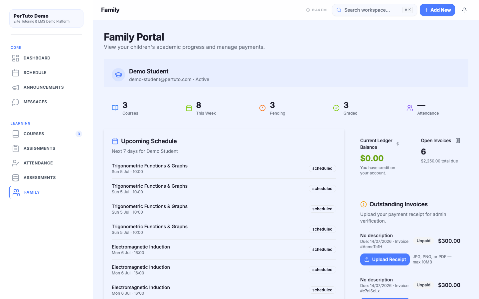Click the Pending stat label
The height and width of the screenshot is (299, 479).
[277, 113]
